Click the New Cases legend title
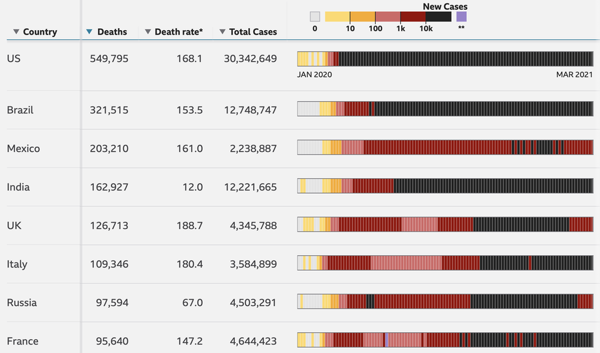Screen dimensions: 600x353 point(445,7)
